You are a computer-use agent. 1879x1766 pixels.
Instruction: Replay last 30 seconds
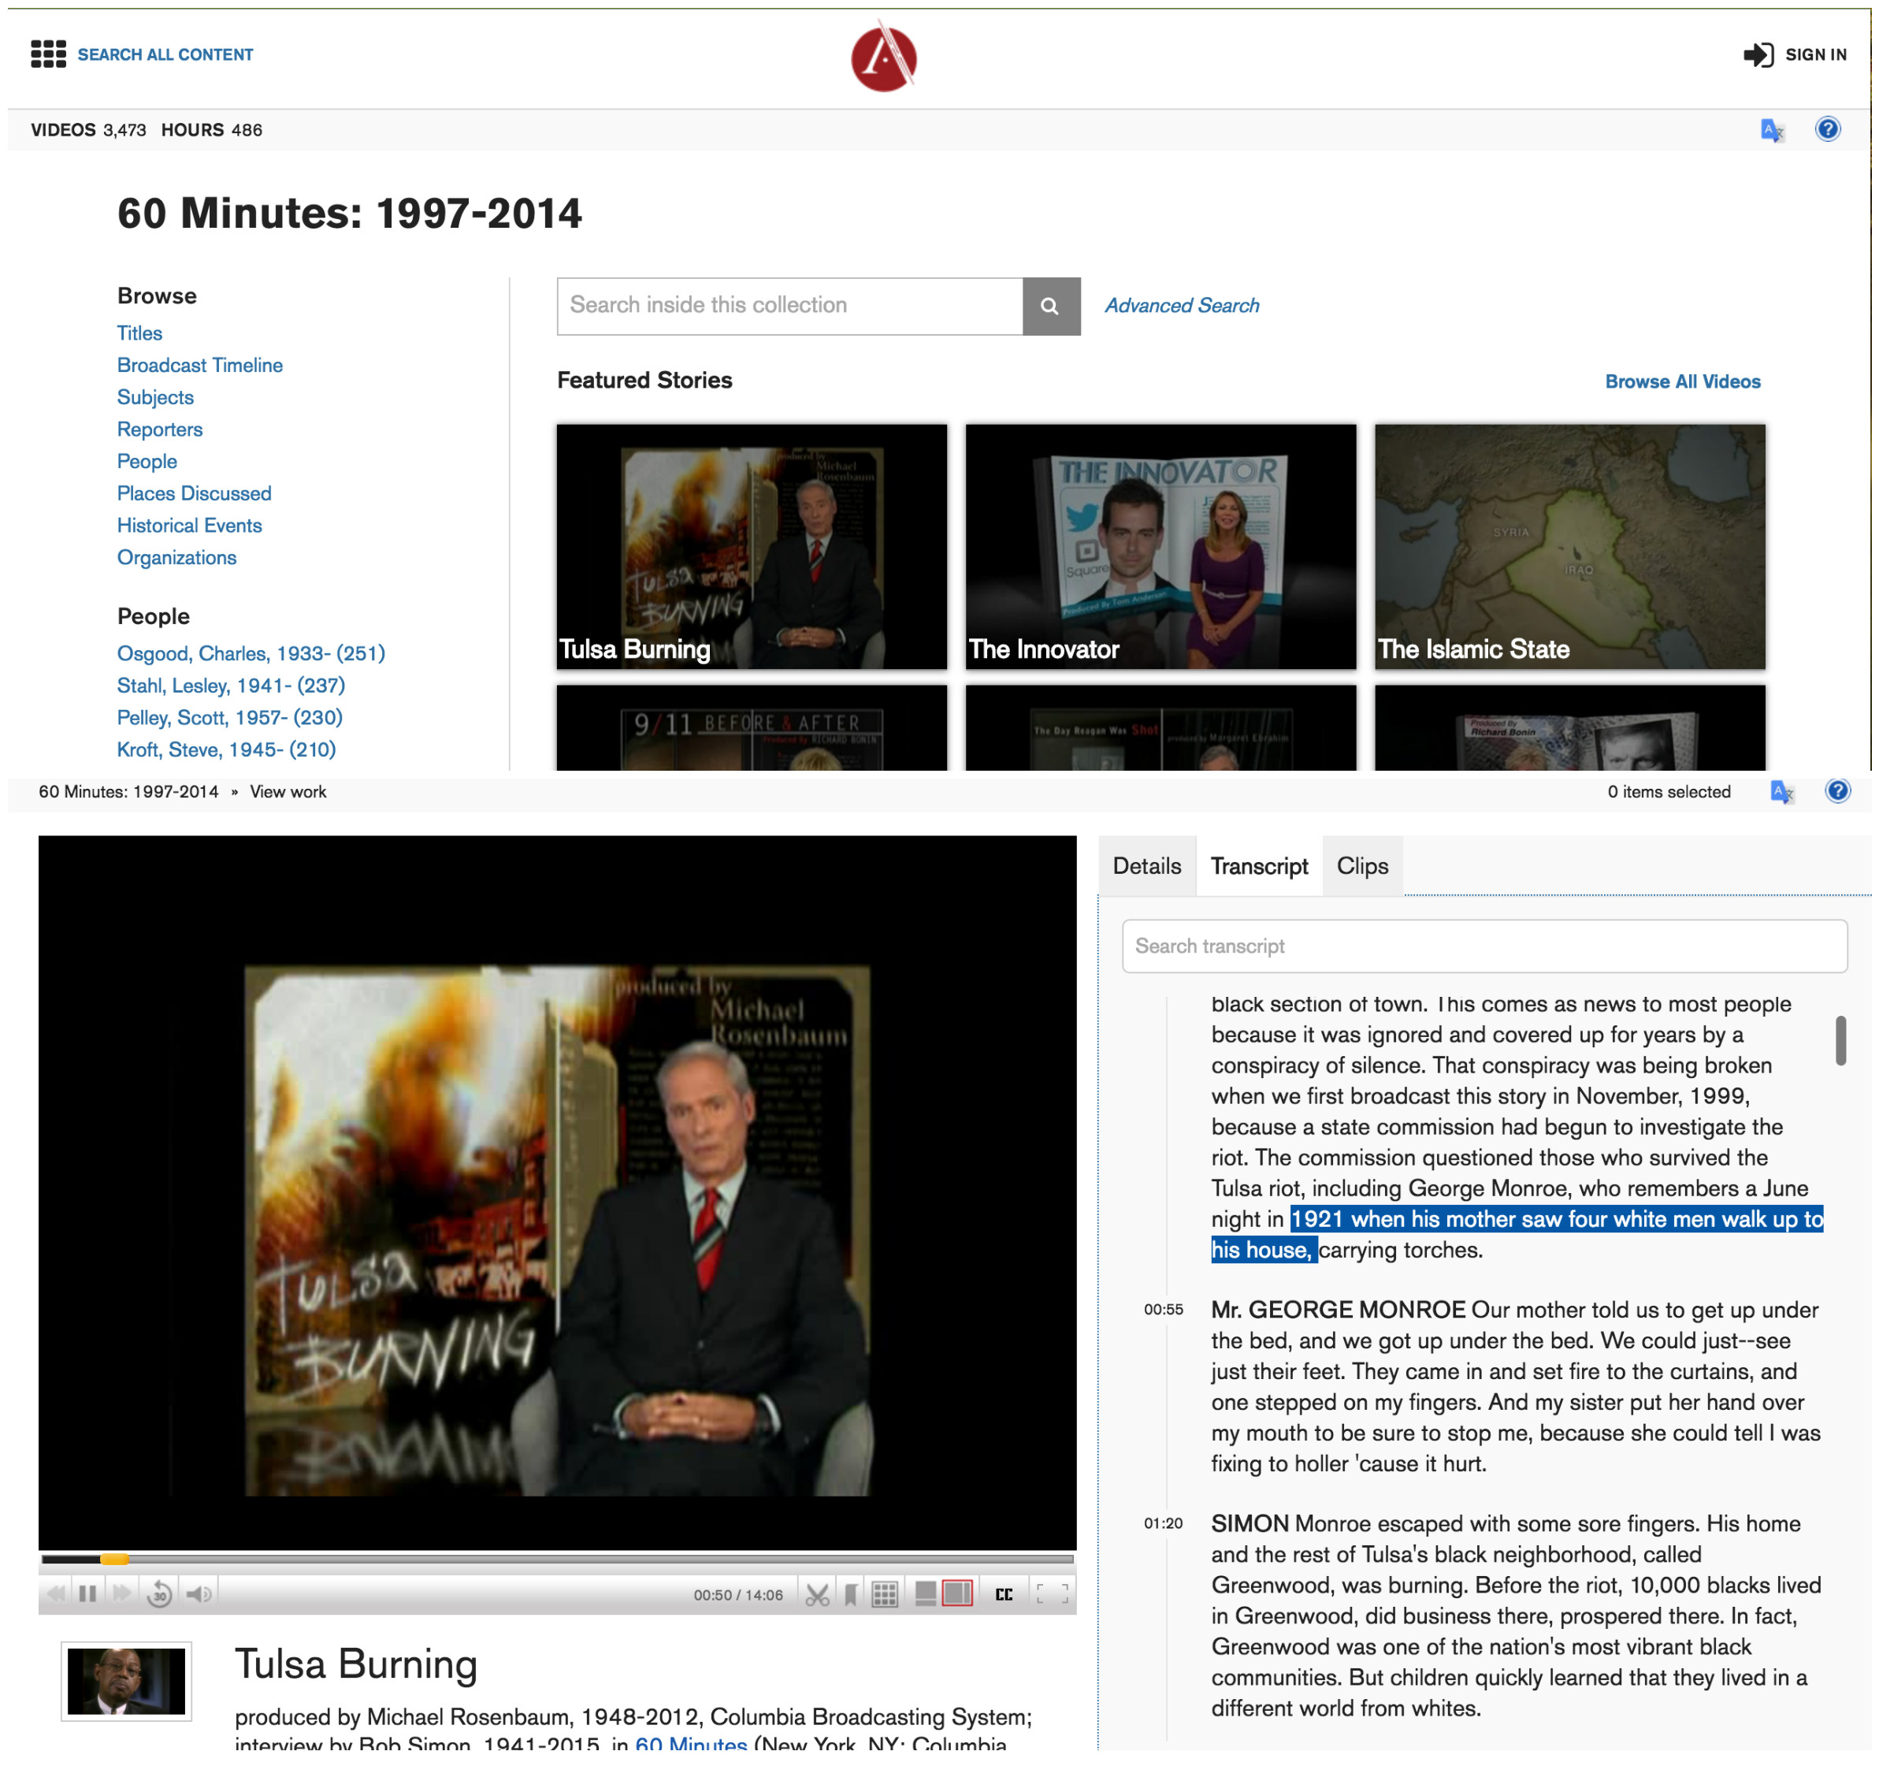159,1595
